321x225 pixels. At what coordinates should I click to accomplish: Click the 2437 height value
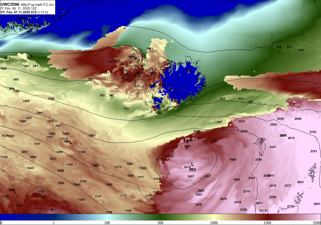tap(273, 147)
